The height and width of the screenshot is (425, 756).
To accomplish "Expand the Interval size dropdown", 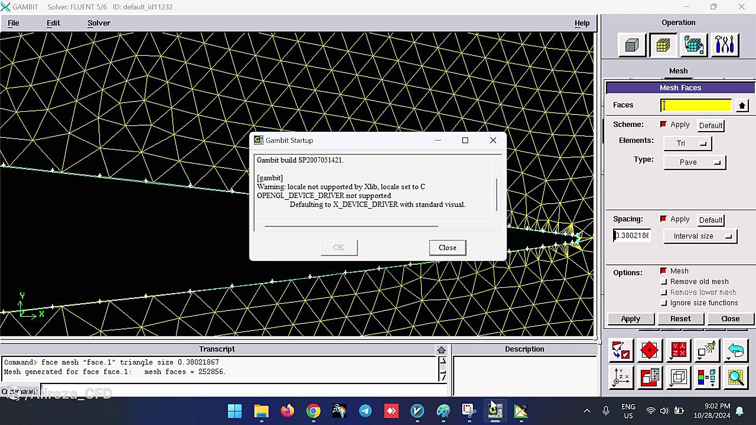I will pyautogui.click(x=700, y=236).
